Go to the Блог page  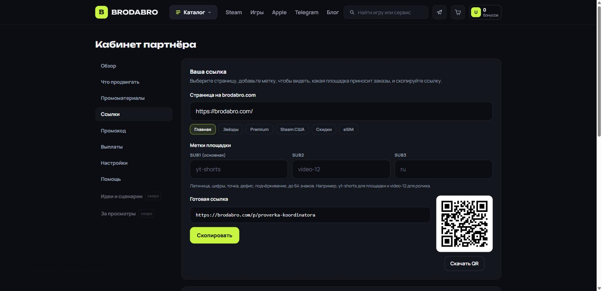[332, 12]
